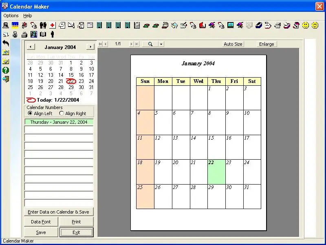Click the Enlarge button

267,44
